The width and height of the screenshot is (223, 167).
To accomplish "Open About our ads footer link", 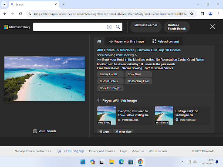I will click(158, 151).
